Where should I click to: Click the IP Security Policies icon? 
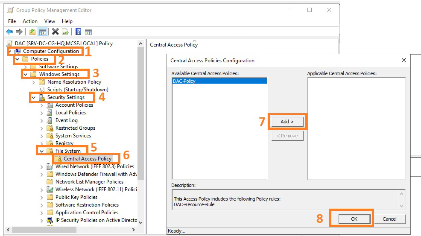click(x=50, y=220)
